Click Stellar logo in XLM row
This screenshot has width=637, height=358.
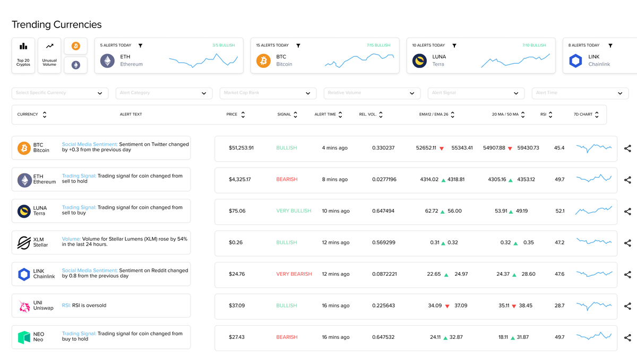(24, 243)
